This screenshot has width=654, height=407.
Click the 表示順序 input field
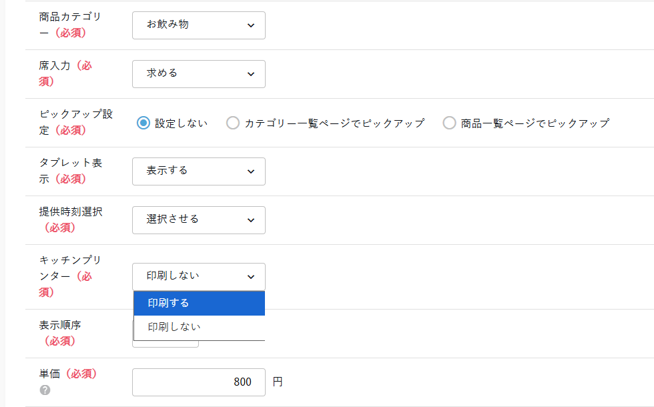tap(165, 343)
